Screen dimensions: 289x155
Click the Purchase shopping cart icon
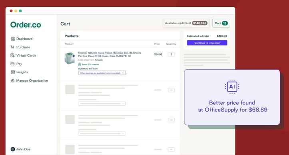tap(12, 47)
